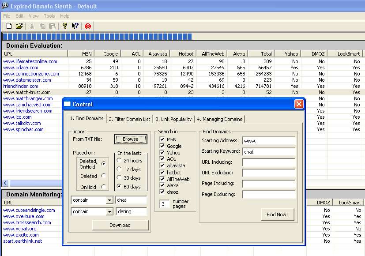Toggle the AllTheWeb checkbox

coord(162,179)
